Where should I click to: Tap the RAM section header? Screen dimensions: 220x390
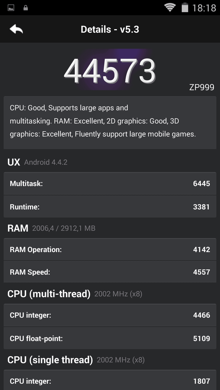(x=18, y=228)
